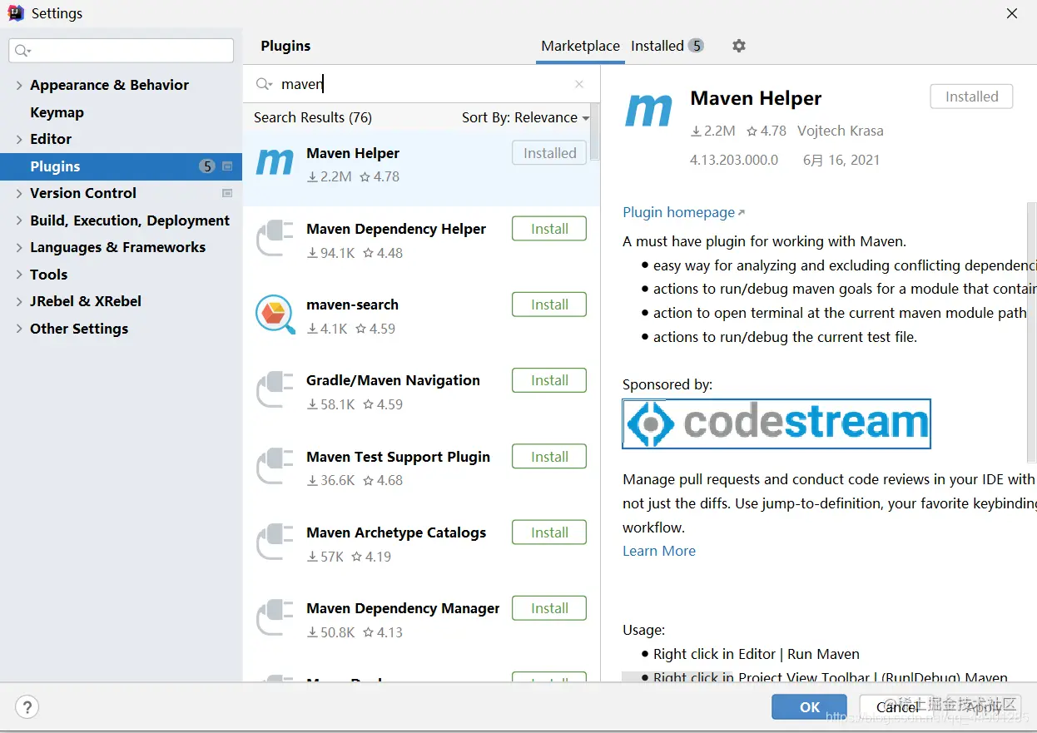
Task: Select the Maven Dependency Helper title
Action: pos(396,229)
